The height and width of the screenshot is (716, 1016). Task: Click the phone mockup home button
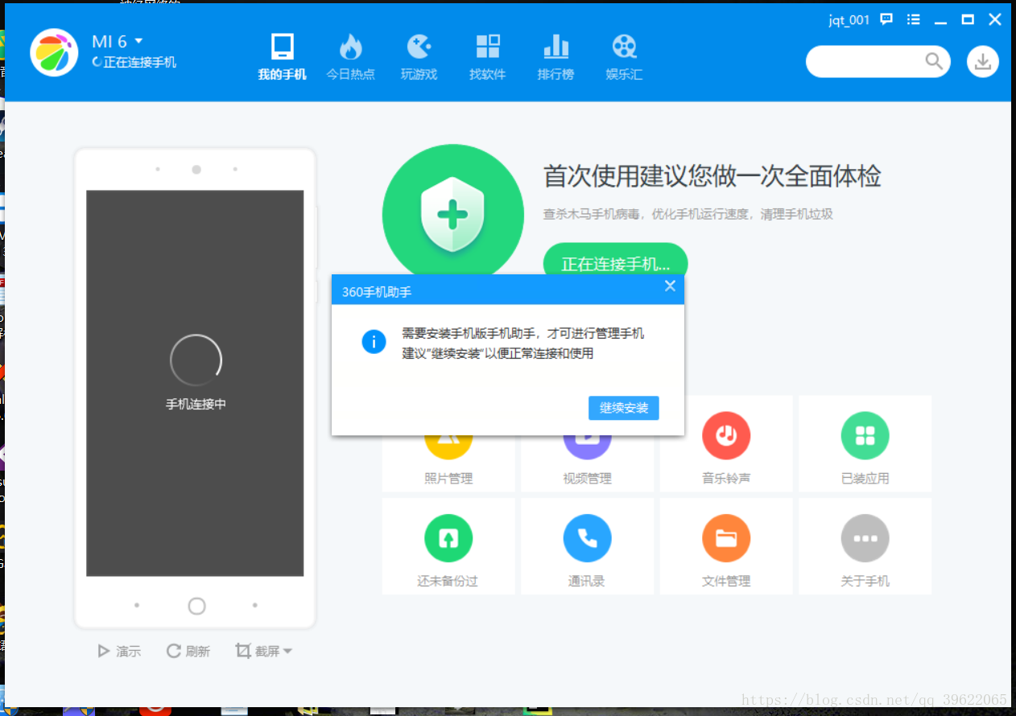pos(196,606)
